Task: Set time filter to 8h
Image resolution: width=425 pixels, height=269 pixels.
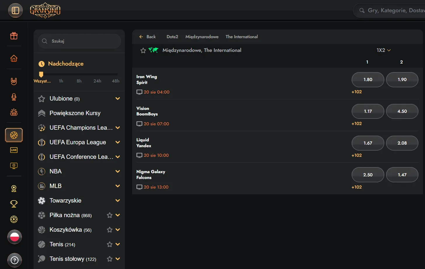Action: pos(79,81)
